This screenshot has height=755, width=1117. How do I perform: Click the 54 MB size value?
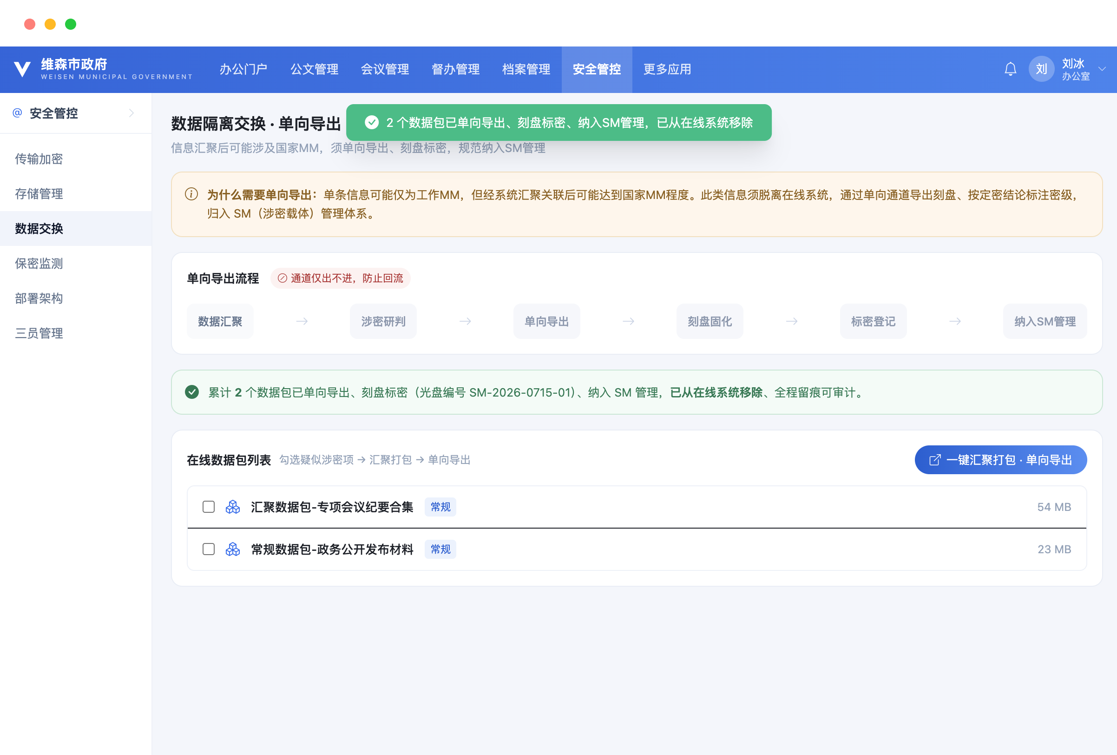[1054, 507]
